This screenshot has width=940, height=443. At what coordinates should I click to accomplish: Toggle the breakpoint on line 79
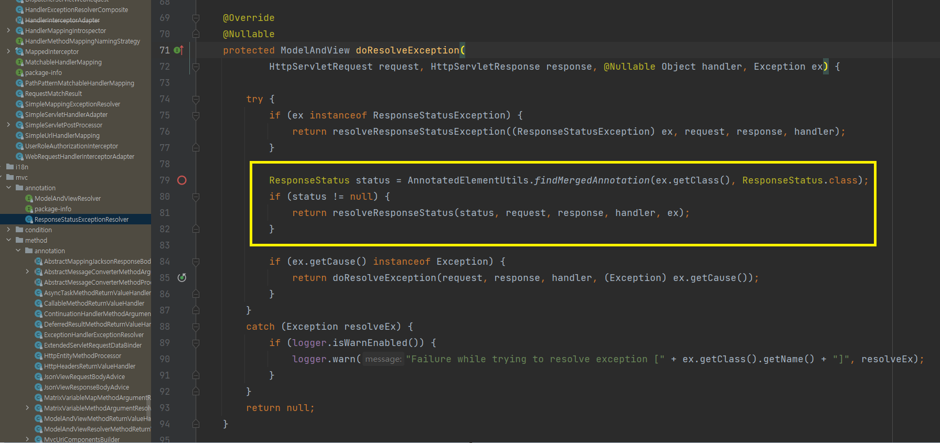(182, 180)
